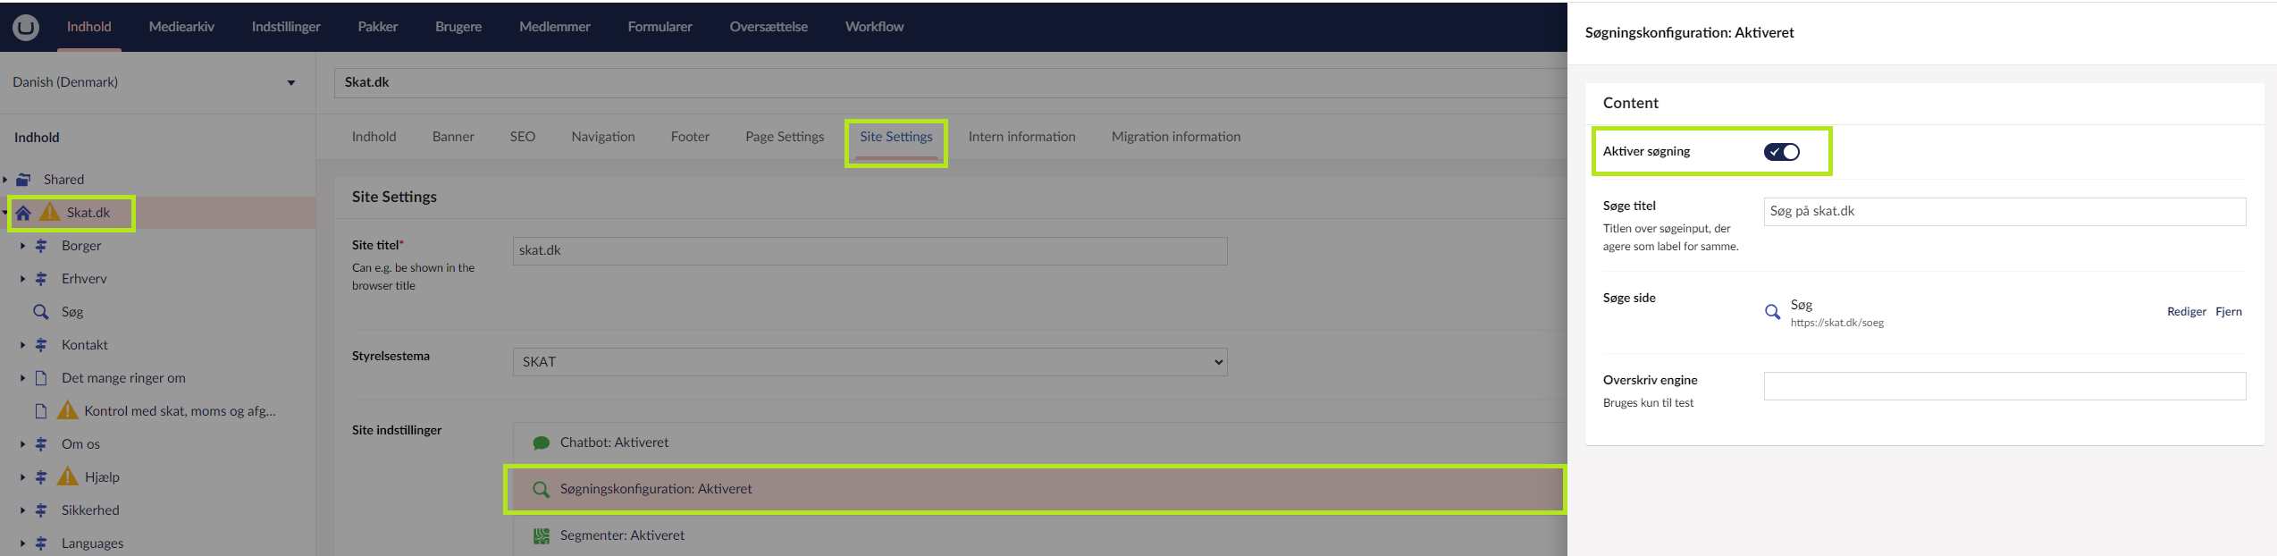Click the warning icon next to Hjælp

(68, 476)
